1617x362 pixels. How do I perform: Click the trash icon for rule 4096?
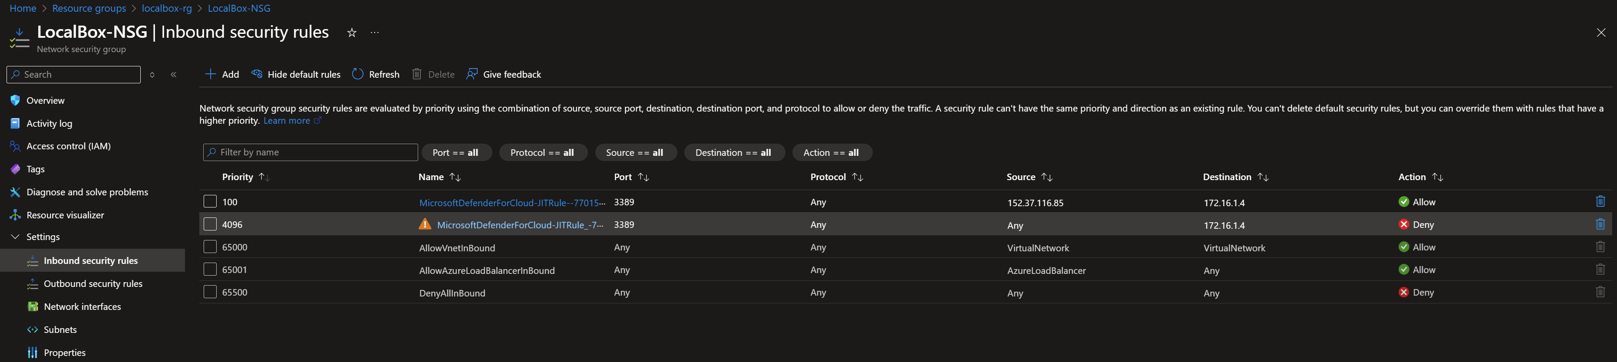pos(1600,224)
